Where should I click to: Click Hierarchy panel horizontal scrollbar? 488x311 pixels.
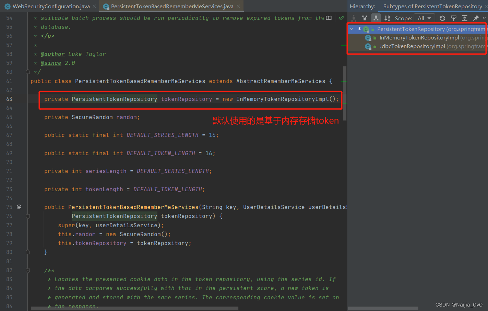383,308
